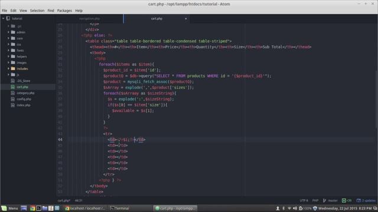
Task: Click the fonts folder icon
Action: click(x=13, y=50)
